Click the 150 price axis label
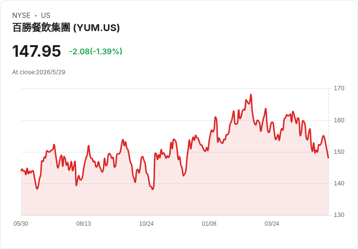 pos(339,152)
